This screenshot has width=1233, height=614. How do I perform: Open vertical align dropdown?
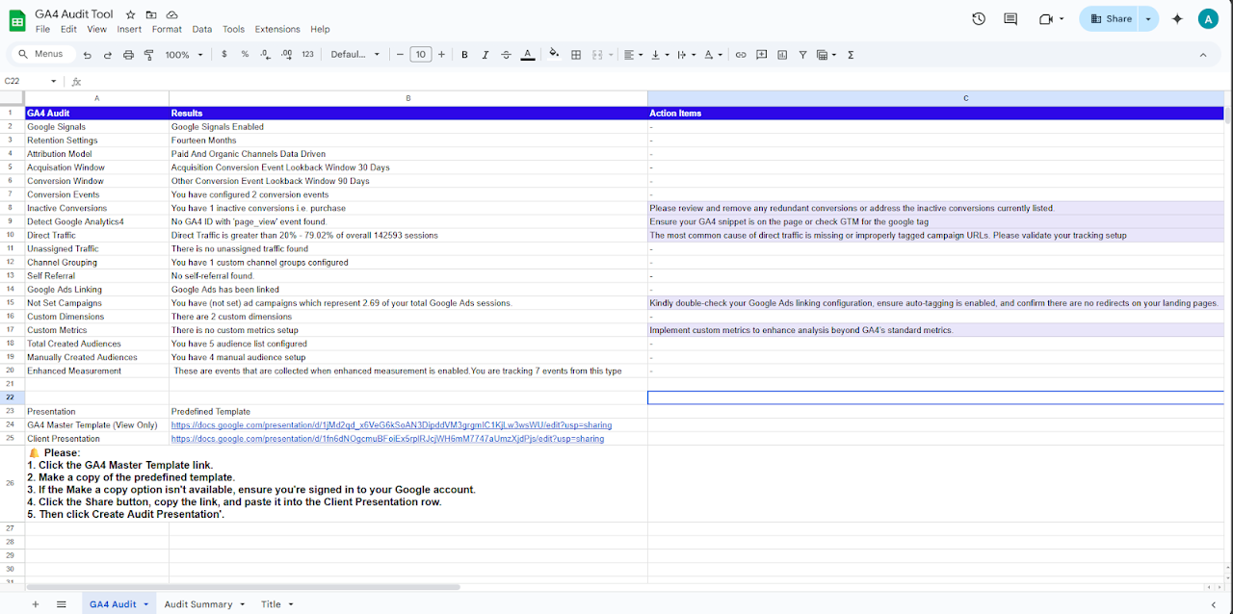[660, 55]
